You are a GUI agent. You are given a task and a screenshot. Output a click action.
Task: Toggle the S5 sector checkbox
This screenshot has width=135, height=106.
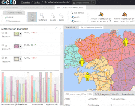pyautogui.click(x=3, y=45)
